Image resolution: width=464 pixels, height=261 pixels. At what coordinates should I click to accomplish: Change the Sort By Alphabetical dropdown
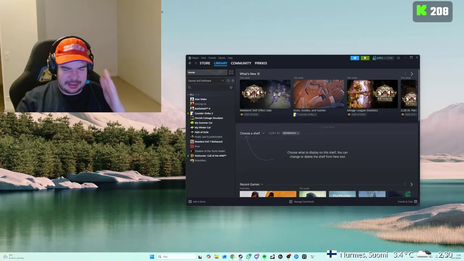[x=291, y=133]
